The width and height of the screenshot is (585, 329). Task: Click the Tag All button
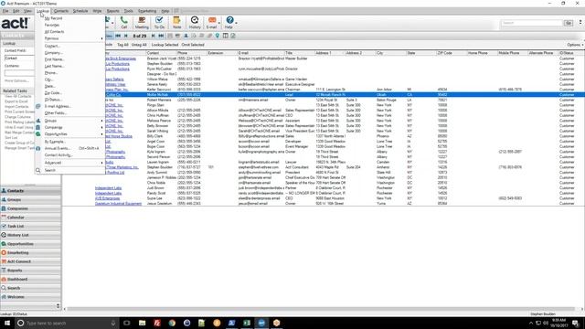122,45
